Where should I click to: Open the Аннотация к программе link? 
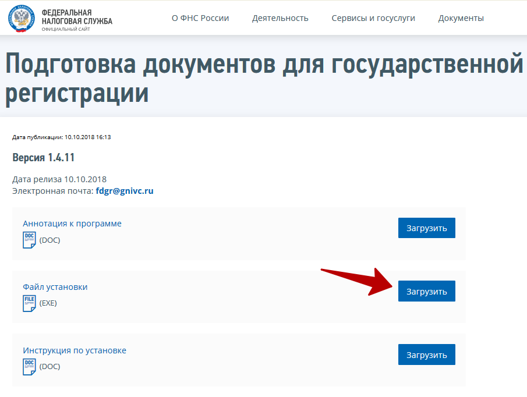click(x=71, y=223)
